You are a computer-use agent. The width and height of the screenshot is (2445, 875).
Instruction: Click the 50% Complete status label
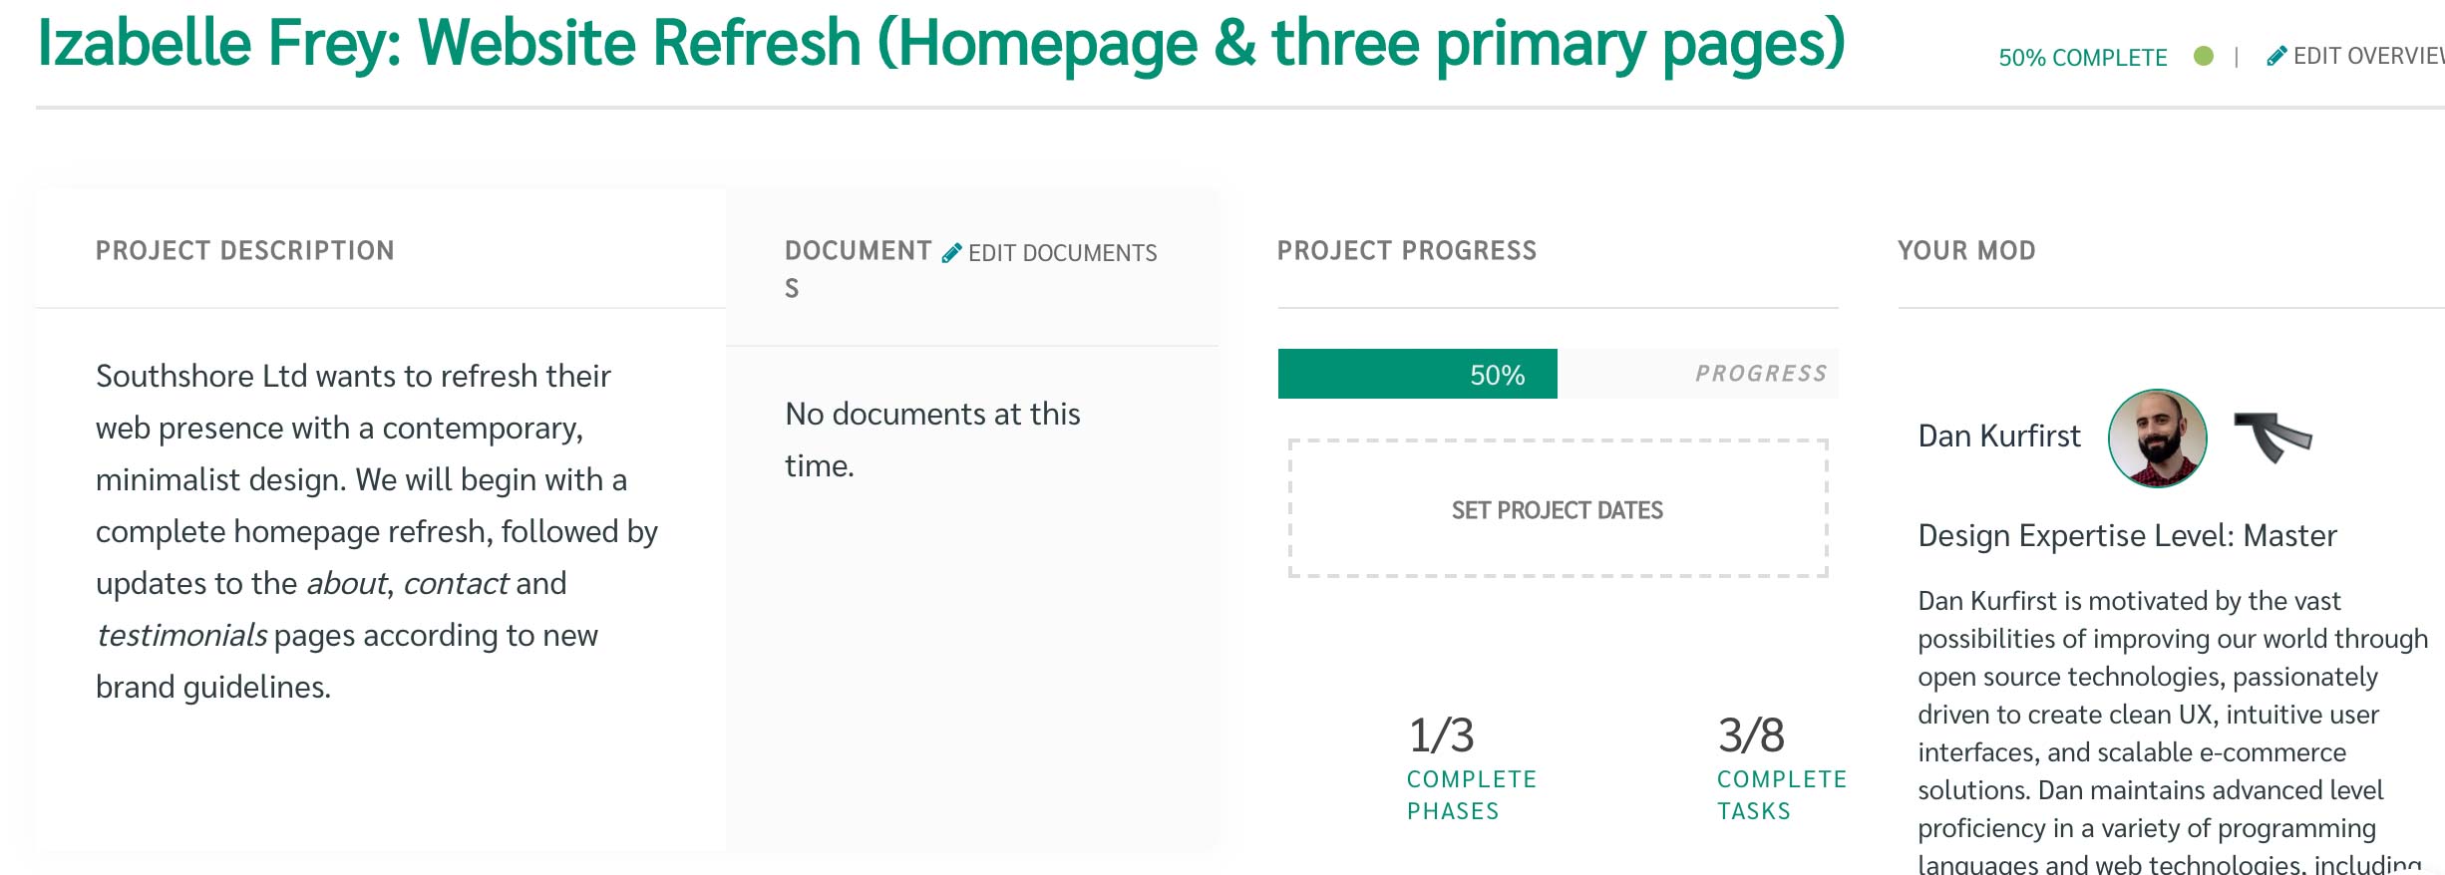(x=2083, y=58)
